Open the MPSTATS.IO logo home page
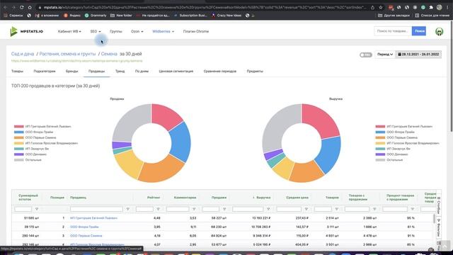This screenshot has width=453, height=255. click(27, 31)
